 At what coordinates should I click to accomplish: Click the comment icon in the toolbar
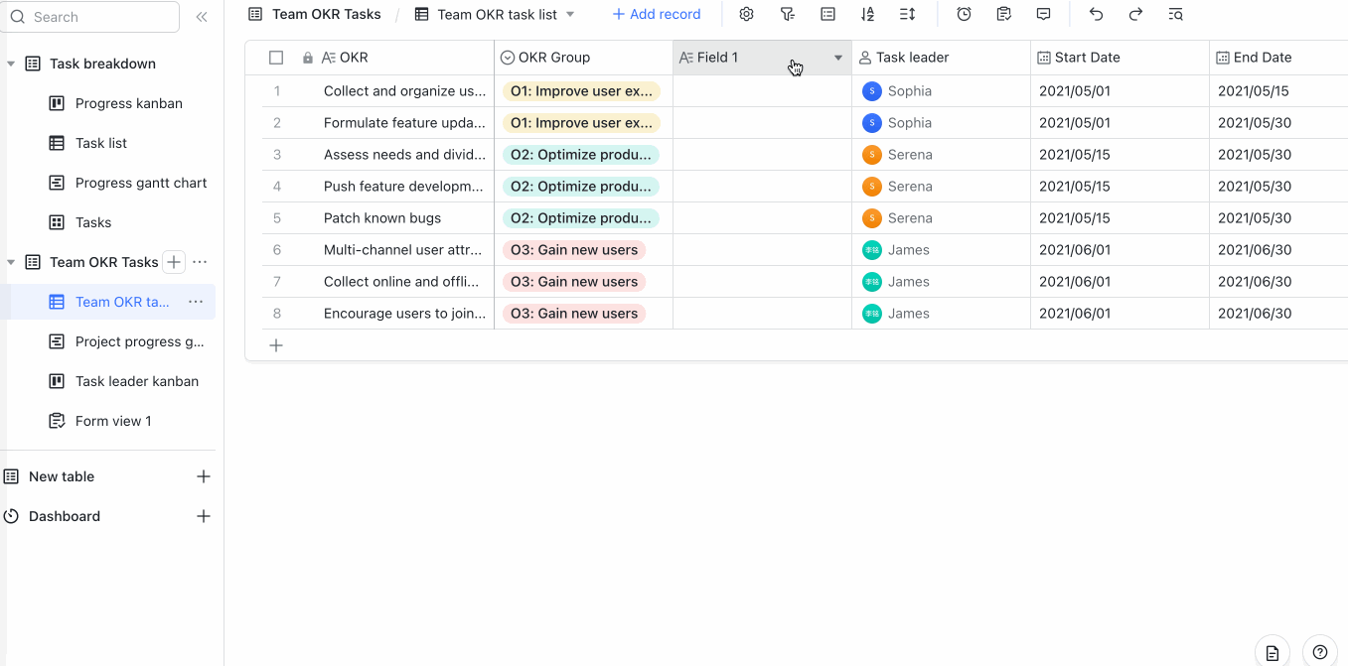point(1043,14)
